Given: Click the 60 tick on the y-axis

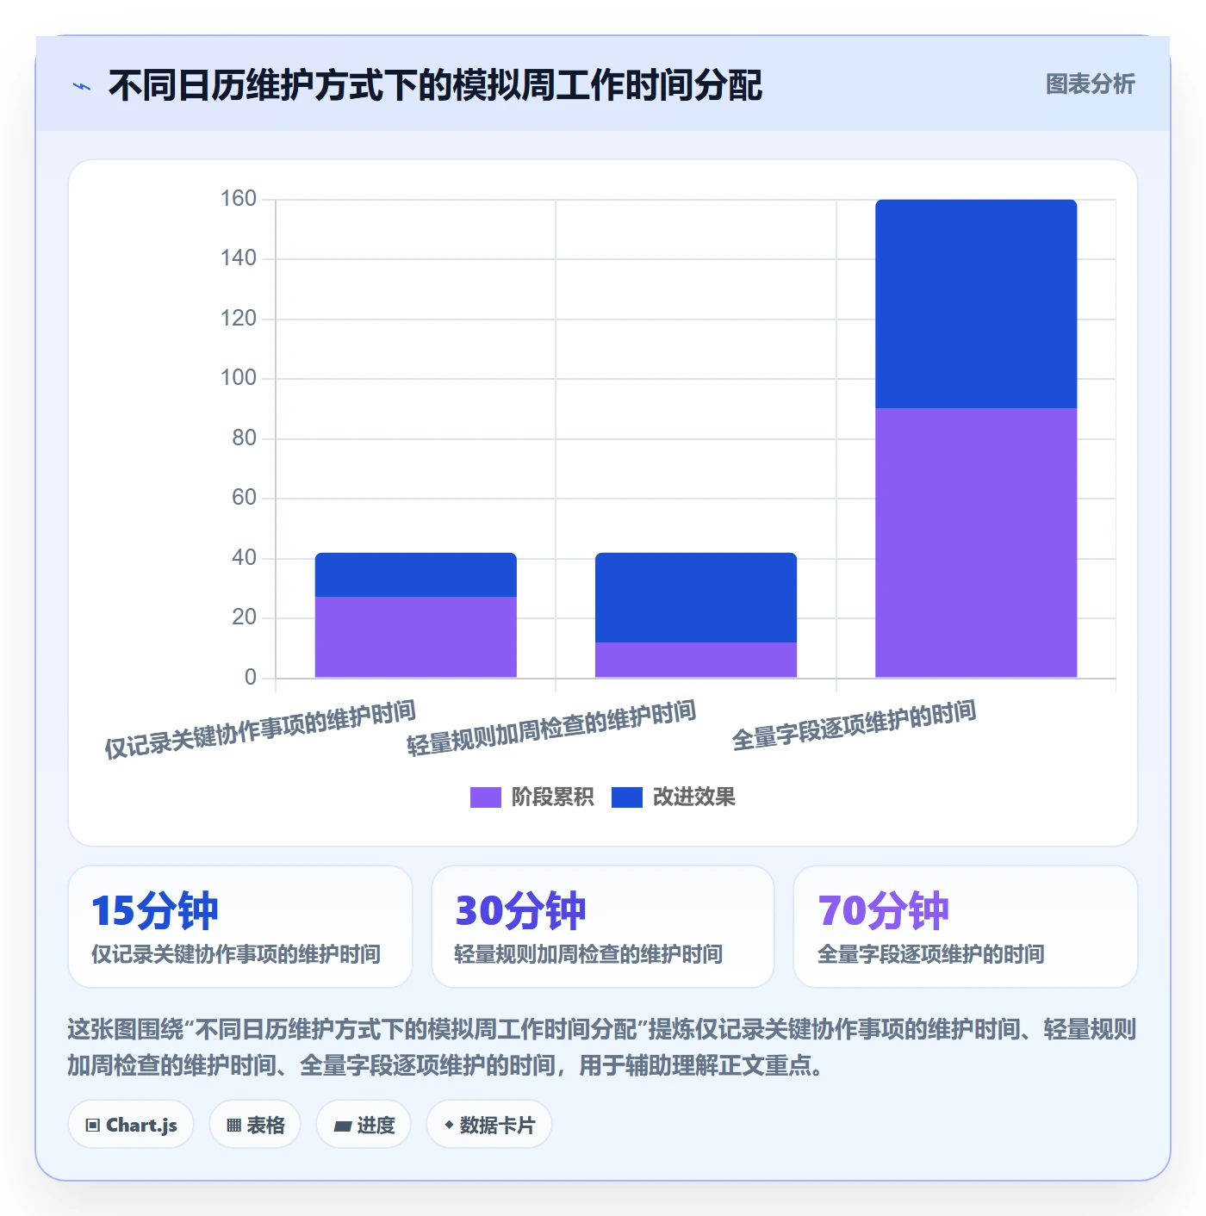Looking at the screenshot, I should tap(245, 498).
